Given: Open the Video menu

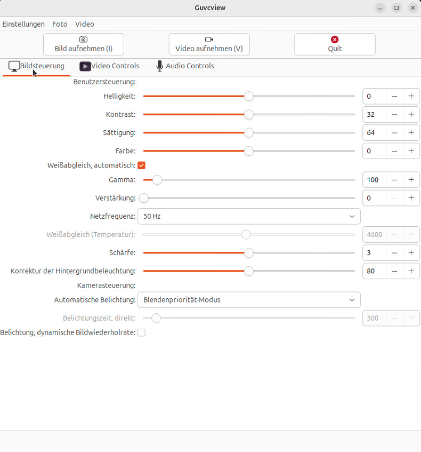Looking at the screenshot, I should click(85, 24).
